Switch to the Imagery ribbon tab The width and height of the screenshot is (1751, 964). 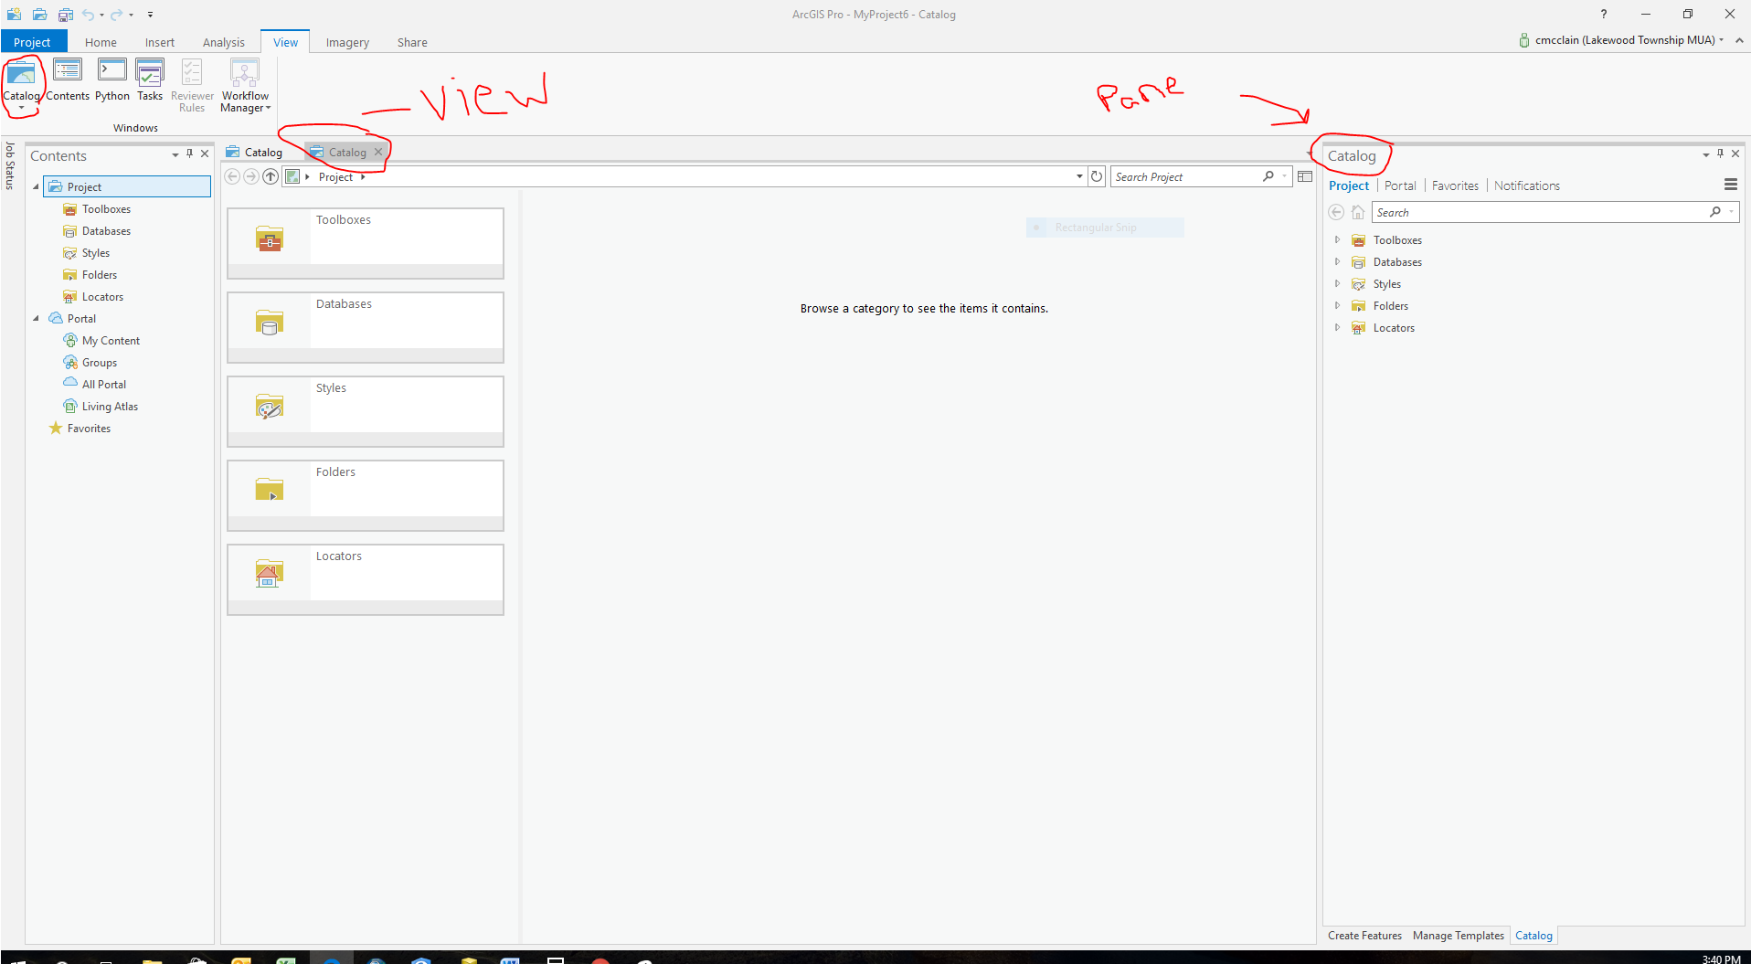347,42
